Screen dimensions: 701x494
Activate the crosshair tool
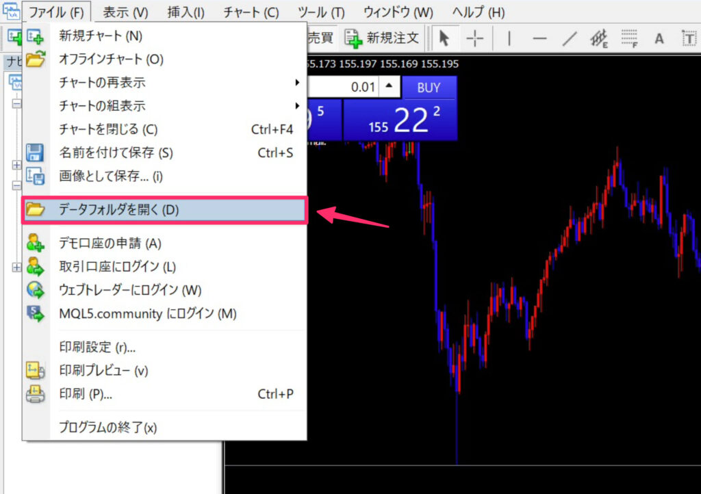[x=474, y=38]
